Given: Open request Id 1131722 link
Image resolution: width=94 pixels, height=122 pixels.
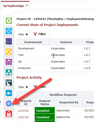Looking at the screenshot, I should click(23, 111).
